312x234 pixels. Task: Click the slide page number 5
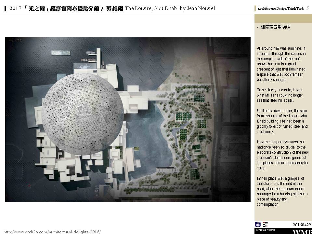coord(307,8)
